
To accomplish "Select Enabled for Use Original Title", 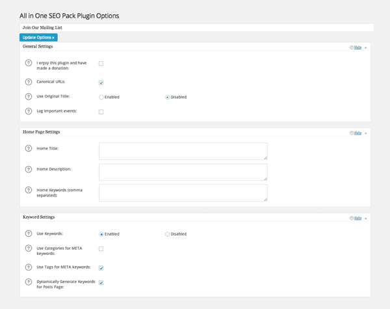I will [101, 97].
